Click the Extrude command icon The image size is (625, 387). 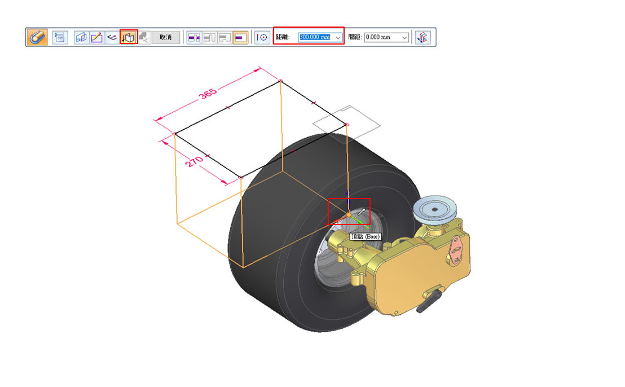click(x=37, y=37)
